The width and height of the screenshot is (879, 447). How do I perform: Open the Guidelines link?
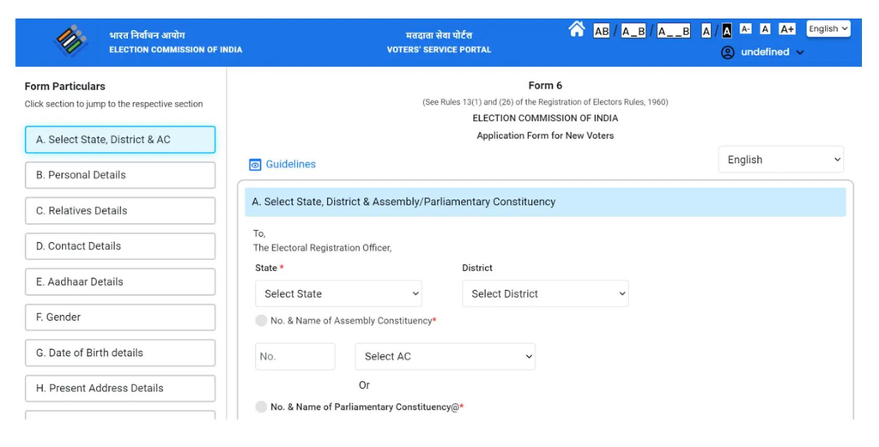[290, 164]
